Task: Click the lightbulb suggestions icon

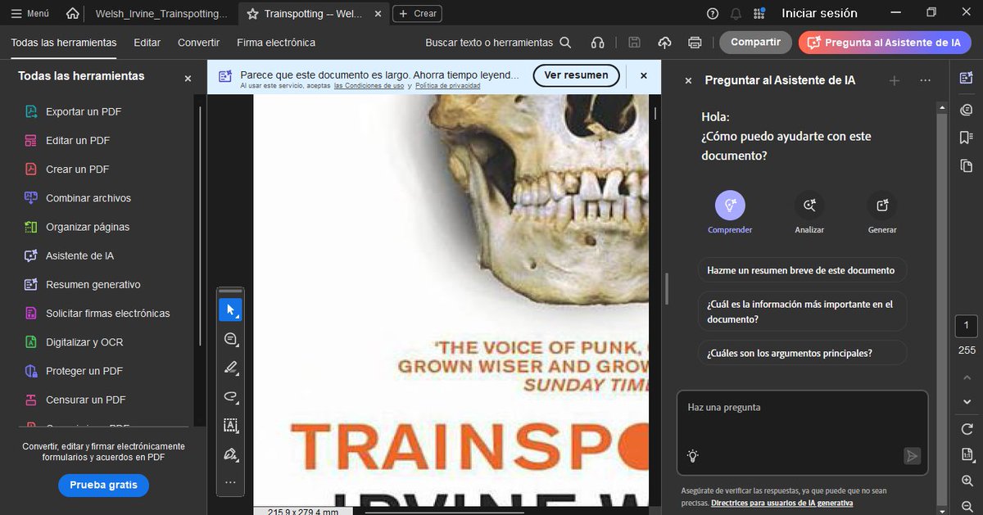Action: 693,456
